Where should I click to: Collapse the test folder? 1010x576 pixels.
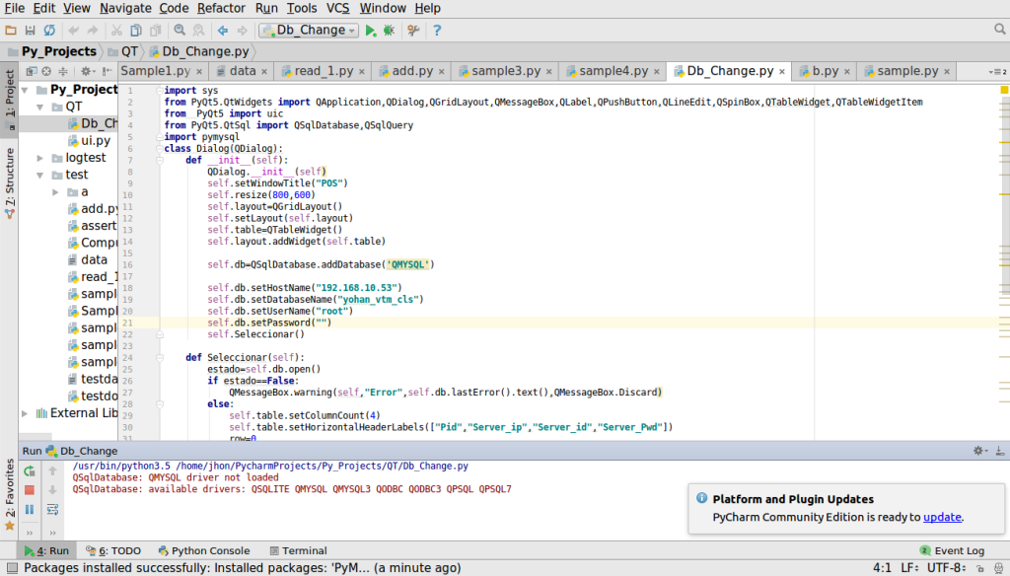click(x=40, y=175)
